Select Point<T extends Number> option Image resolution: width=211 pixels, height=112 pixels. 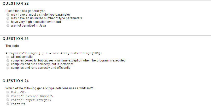point(8,96)
